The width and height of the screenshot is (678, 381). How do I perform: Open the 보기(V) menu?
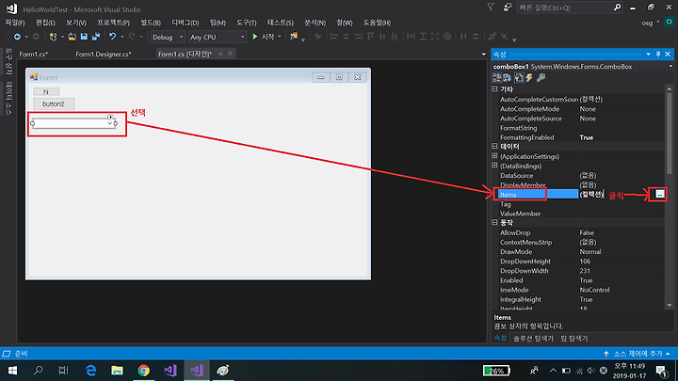click(x=76, y=23)
